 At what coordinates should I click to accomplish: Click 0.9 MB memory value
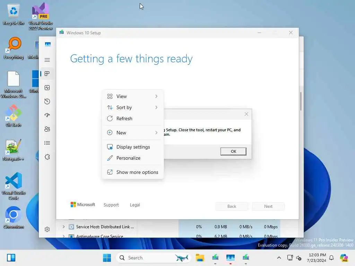pos(220,227)
